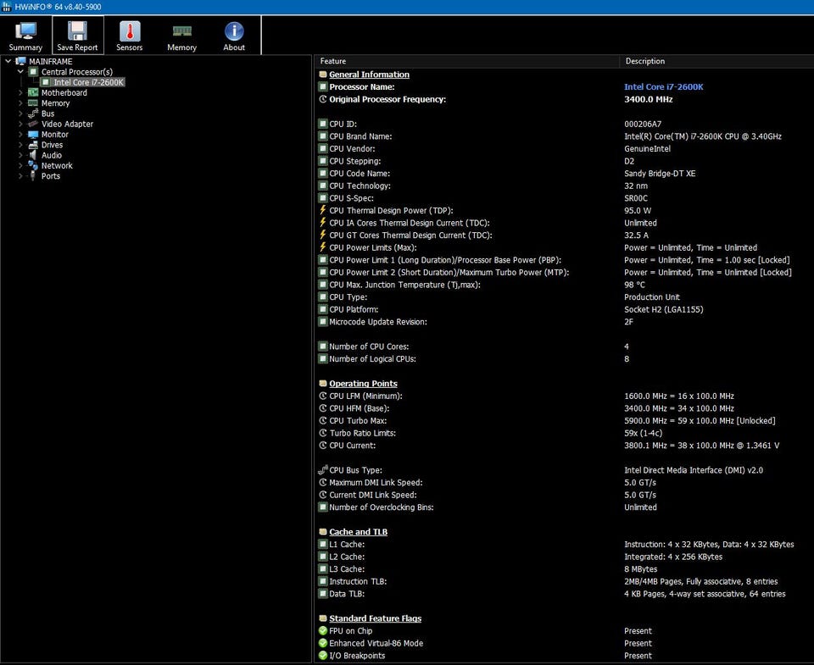Expand the Motherboard tree node

21,93
